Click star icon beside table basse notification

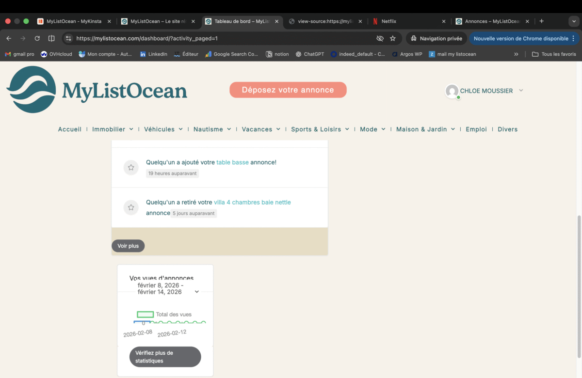click(131, 167)
